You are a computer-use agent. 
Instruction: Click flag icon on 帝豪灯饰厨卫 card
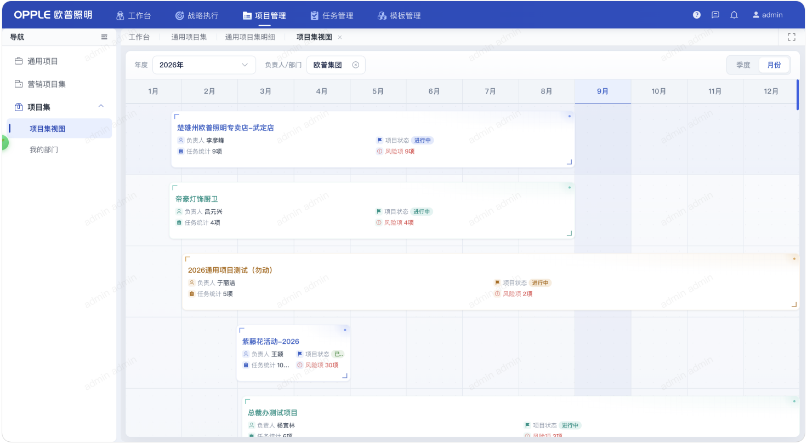coord(378,211)
